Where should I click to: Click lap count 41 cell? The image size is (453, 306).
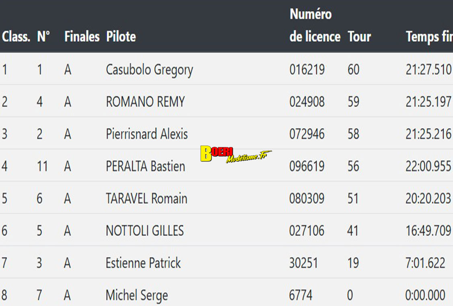pos(353,231)
